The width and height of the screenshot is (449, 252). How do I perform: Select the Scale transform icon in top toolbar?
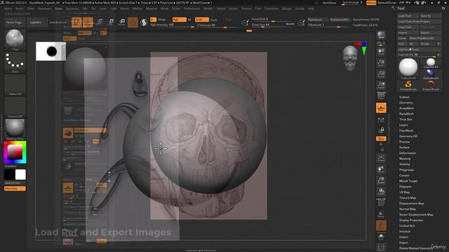pos(111,22)
